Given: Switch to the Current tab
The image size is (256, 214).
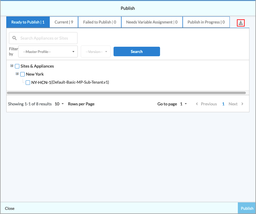Looking at the screenshot, I should pyautogui.click(x=64, y=22).
